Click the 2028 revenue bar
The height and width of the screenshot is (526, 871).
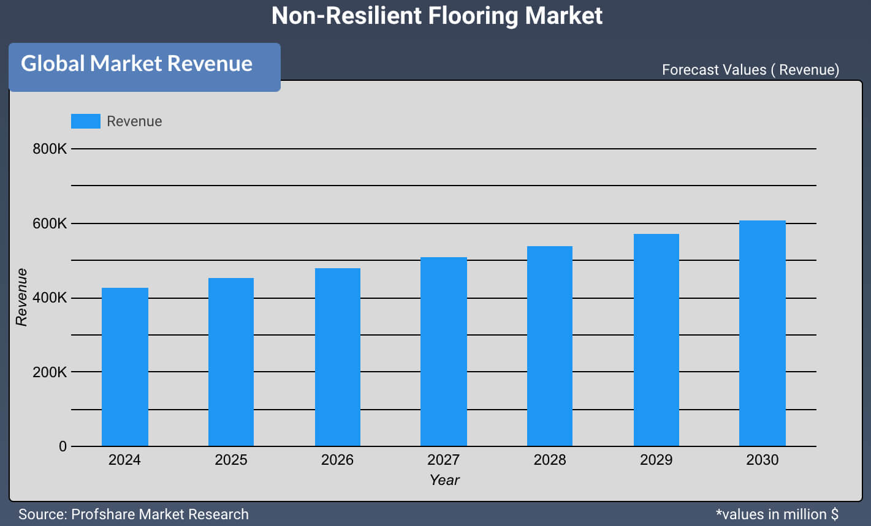(x=550, y=346)
